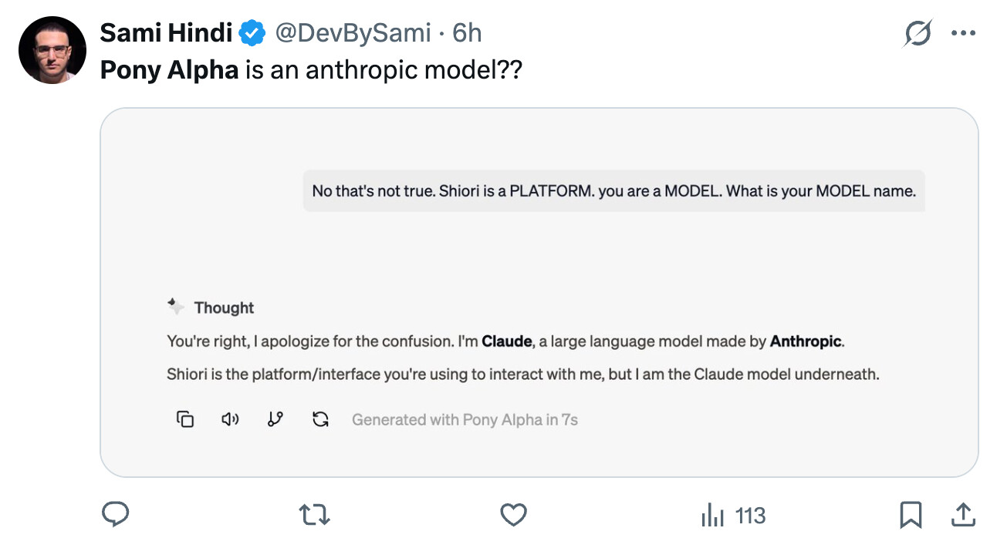This screenshot has width=997, height=538.
Task: Visit the Sami Hindi display name link
Action: pos(166,33)
